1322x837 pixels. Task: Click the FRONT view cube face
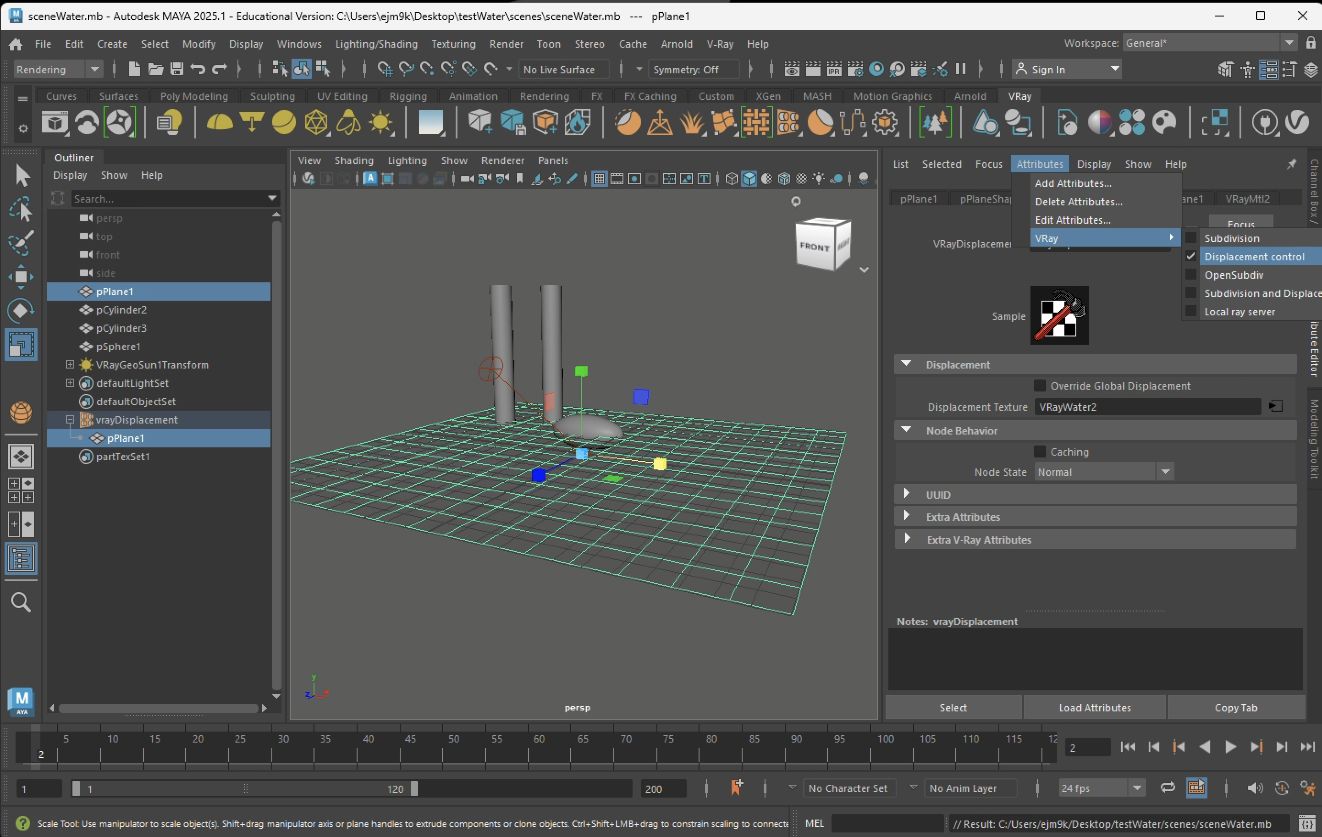coord(815,247)
